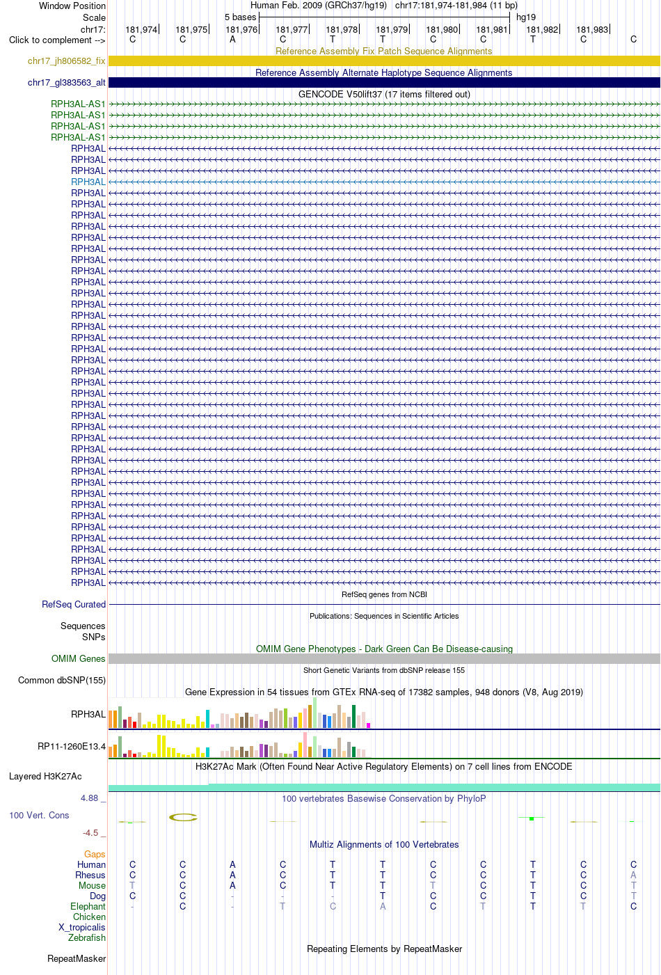
Task: Click the RPH3AL GTEx track label
Action: tap(88, 715)
